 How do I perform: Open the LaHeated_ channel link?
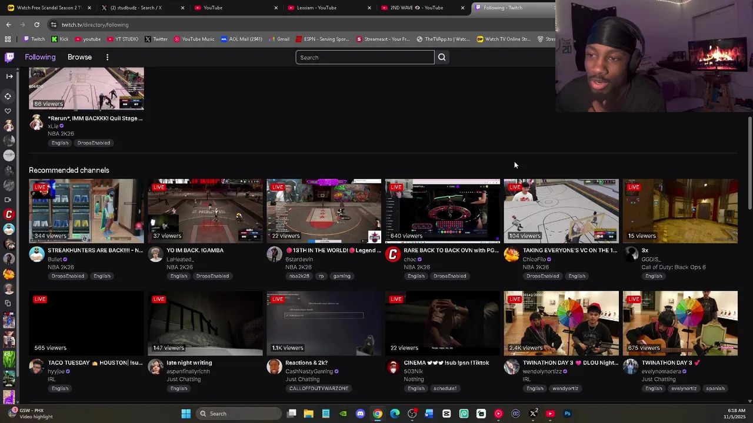point(180,259)
